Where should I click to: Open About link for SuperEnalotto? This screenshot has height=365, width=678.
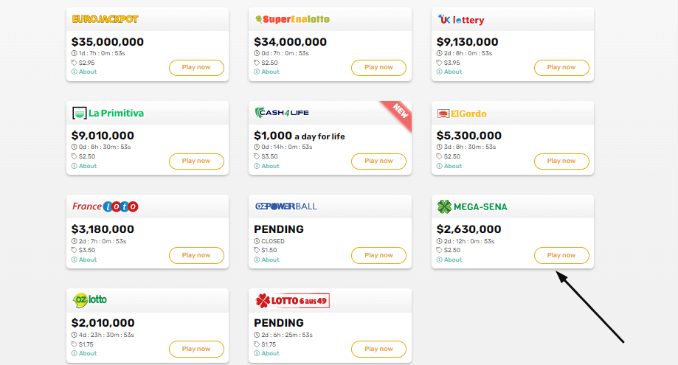click(267, 72)
